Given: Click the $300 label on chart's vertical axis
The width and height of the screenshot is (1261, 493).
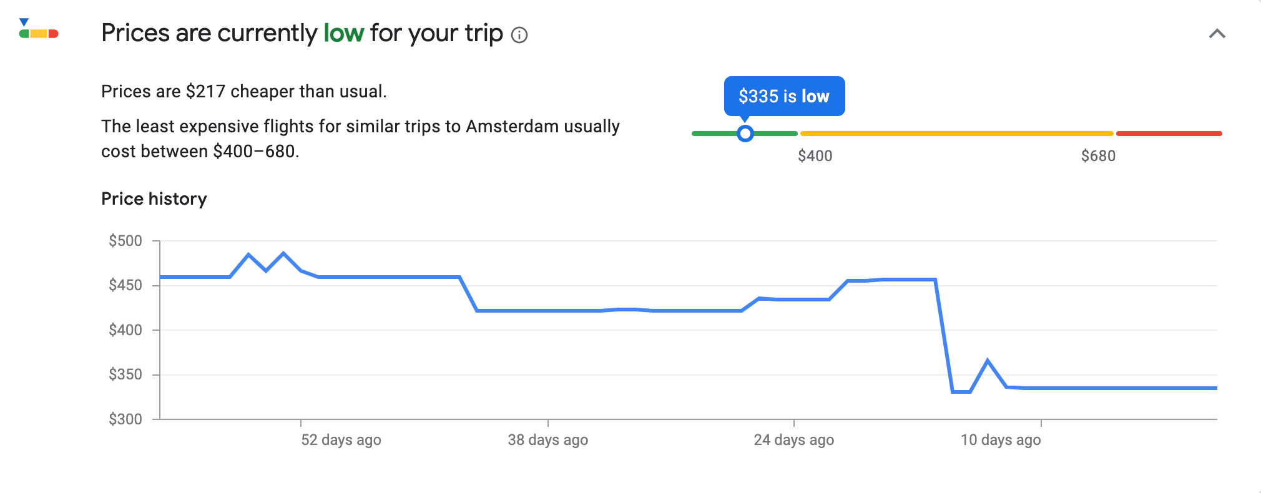Looking at the screenshot, I should point(125,419).
